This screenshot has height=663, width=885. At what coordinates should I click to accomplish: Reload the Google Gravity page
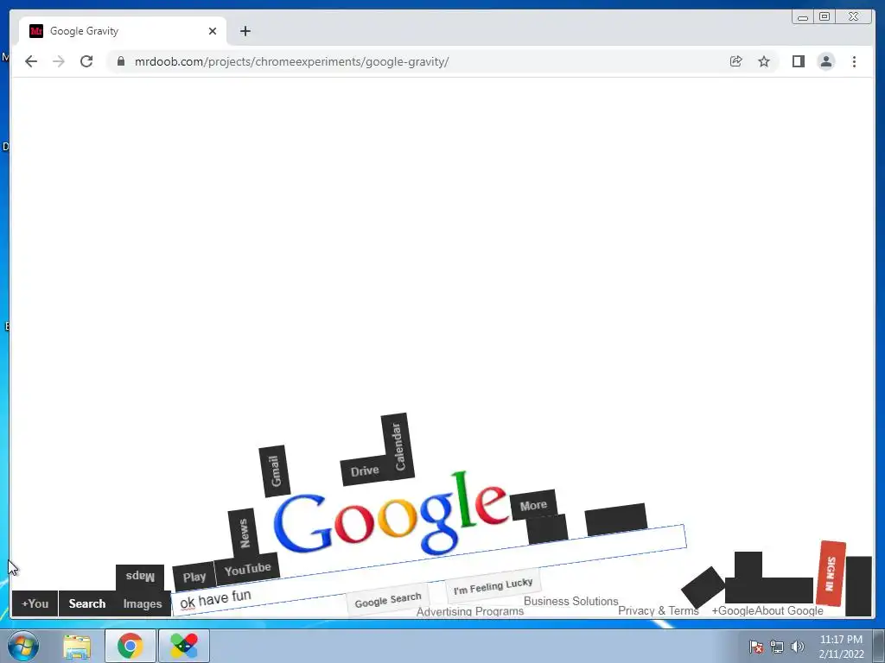pos(86,61)
